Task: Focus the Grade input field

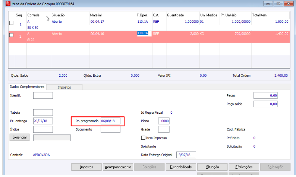Action: 164,129
